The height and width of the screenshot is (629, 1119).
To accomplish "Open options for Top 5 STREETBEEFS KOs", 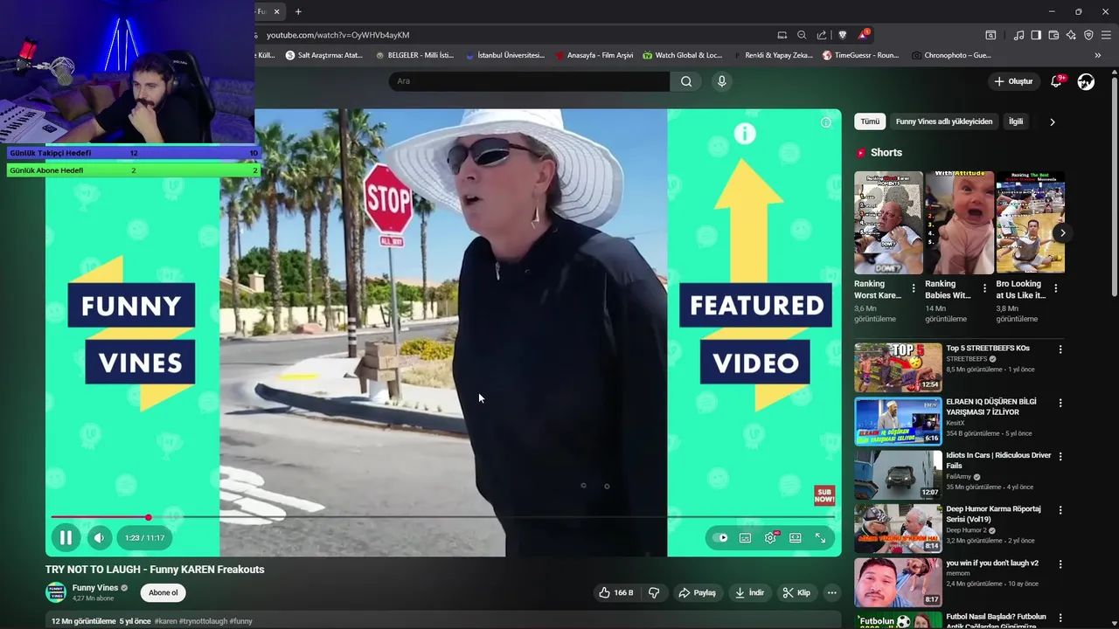I will [1060, 349].
